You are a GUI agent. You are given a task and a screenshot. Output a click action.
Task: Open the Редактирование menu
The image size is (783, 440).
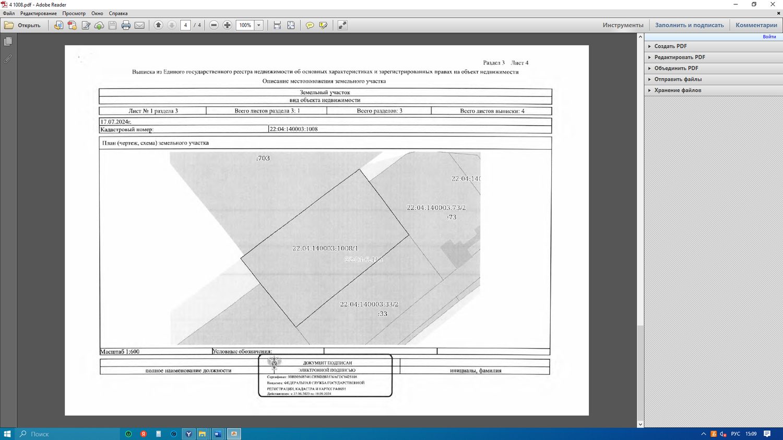(x=39, y=14)
